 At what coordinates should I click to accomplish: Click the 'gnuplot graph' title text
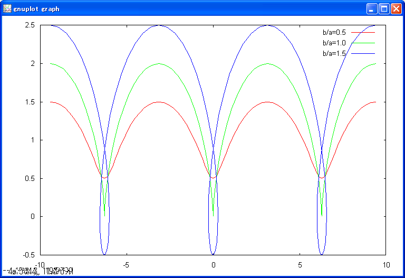[36, 9]
